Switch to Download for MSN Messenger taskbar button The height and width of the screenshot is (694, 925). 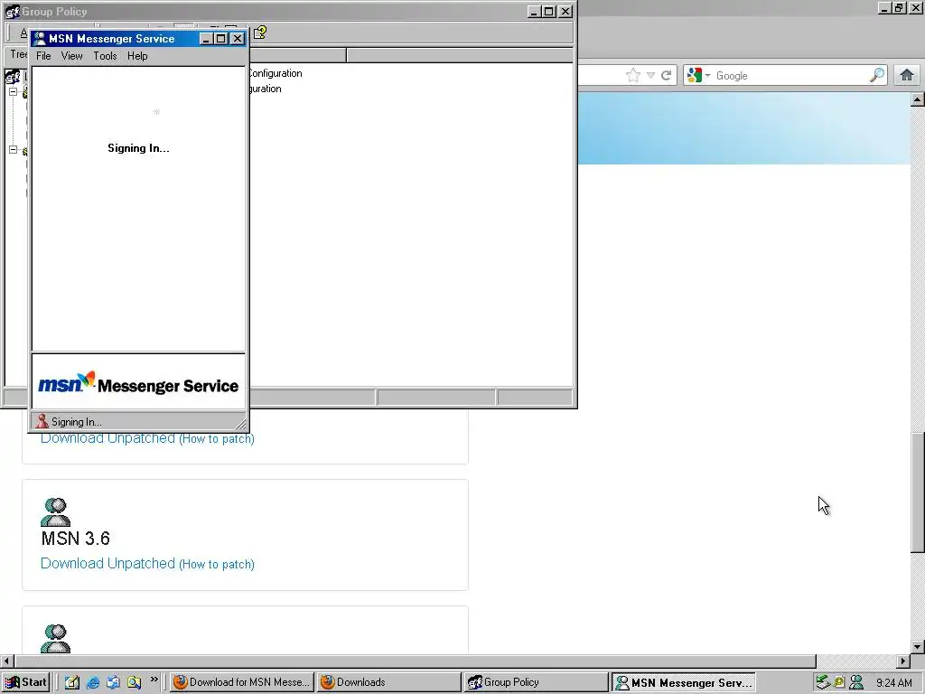(x=241, y=682)
